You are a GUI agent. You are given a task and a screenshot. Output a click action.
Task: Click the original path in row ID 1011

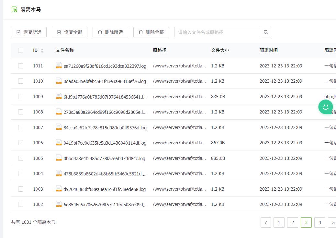tap(179, 66)
